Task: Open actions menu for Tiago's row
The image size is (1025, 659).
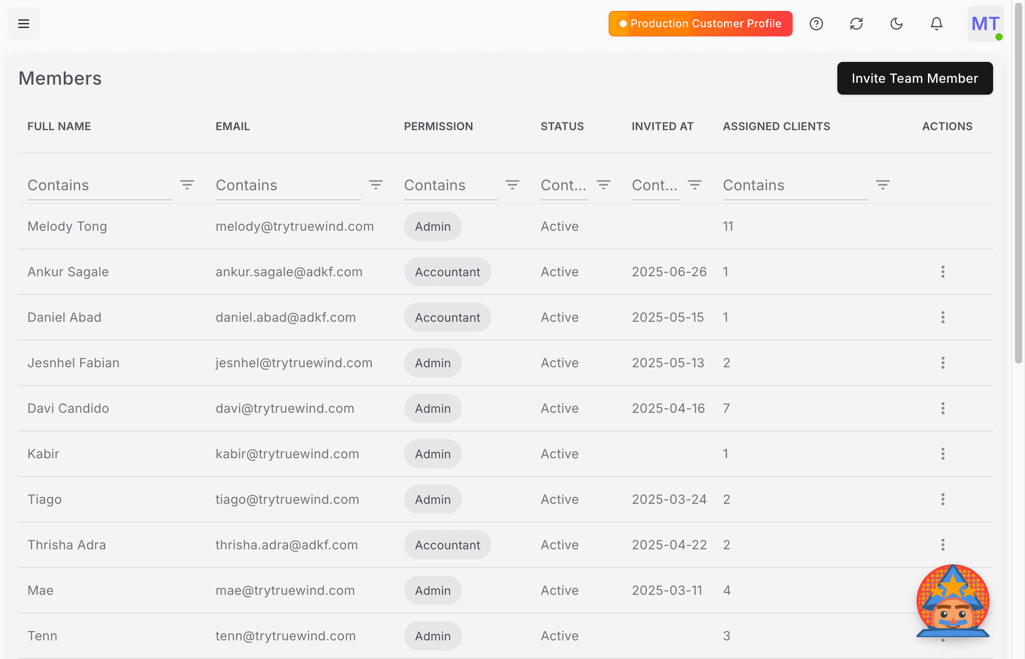Action: 943,499
